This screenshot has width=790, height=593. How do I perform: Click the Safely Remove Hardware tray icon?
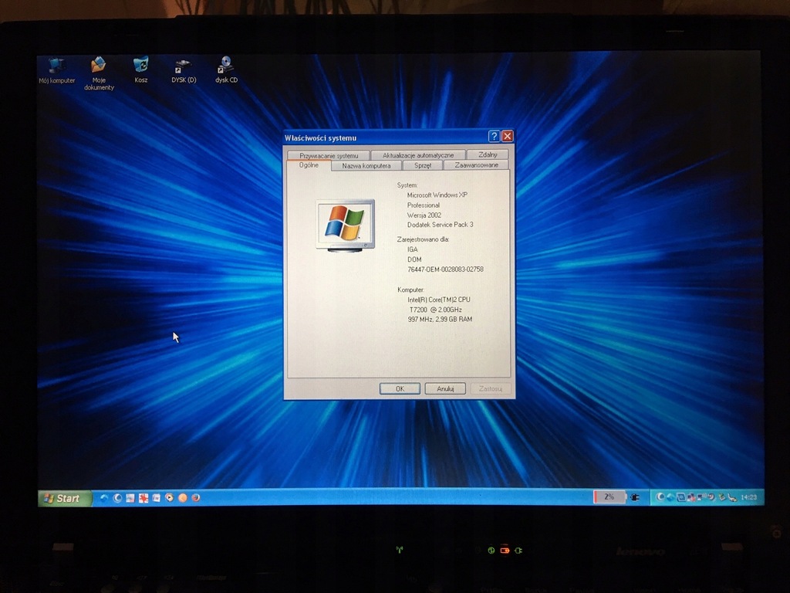click(x=722, y=497)
